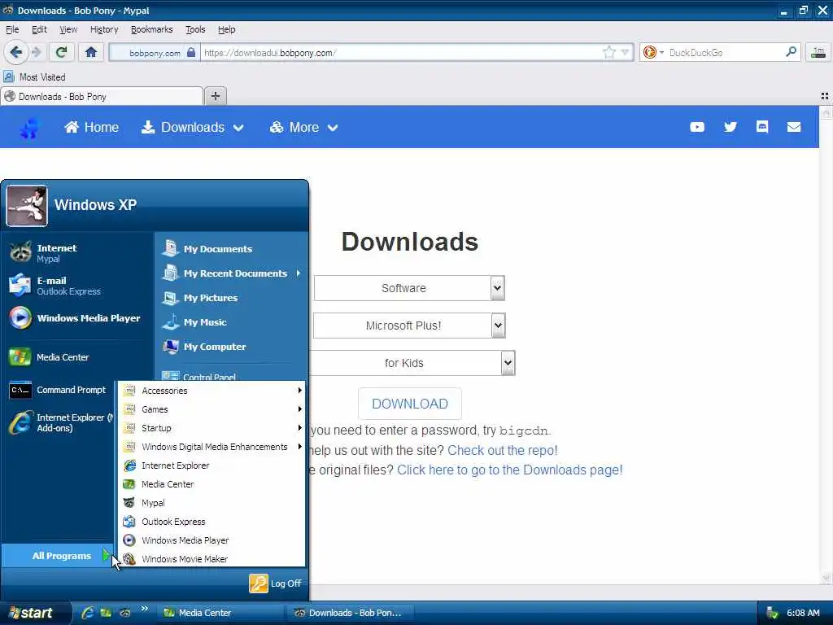This screenshot has width=833, height=625.
Task: Expand the More nav menu
Action: pyautogui.click(x=304, y=127)
